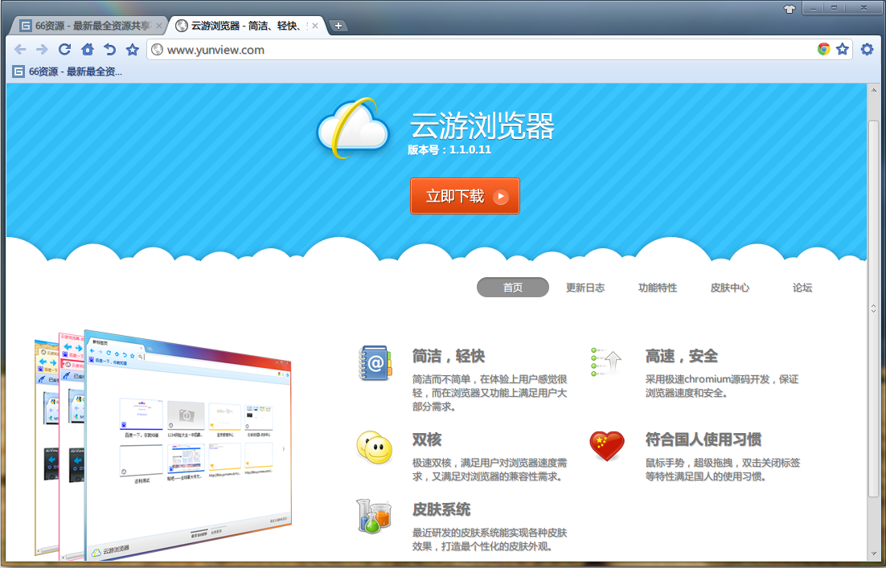Go back using the back arrow

[20, 50]
